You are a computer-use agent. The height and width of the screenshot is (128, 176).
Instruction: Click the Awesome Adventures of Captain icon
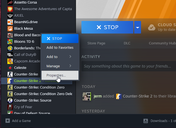click(x=10, y=9)
